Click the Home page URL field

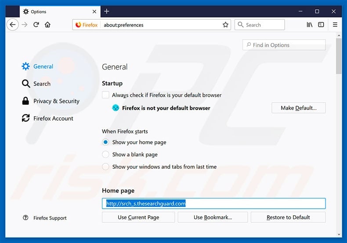coord(214,203)
